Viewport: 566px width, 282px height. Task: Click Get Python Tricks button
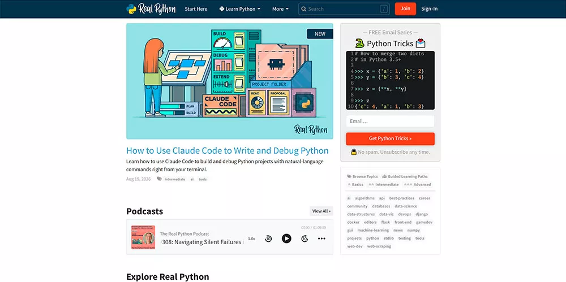tap(390, 138)
